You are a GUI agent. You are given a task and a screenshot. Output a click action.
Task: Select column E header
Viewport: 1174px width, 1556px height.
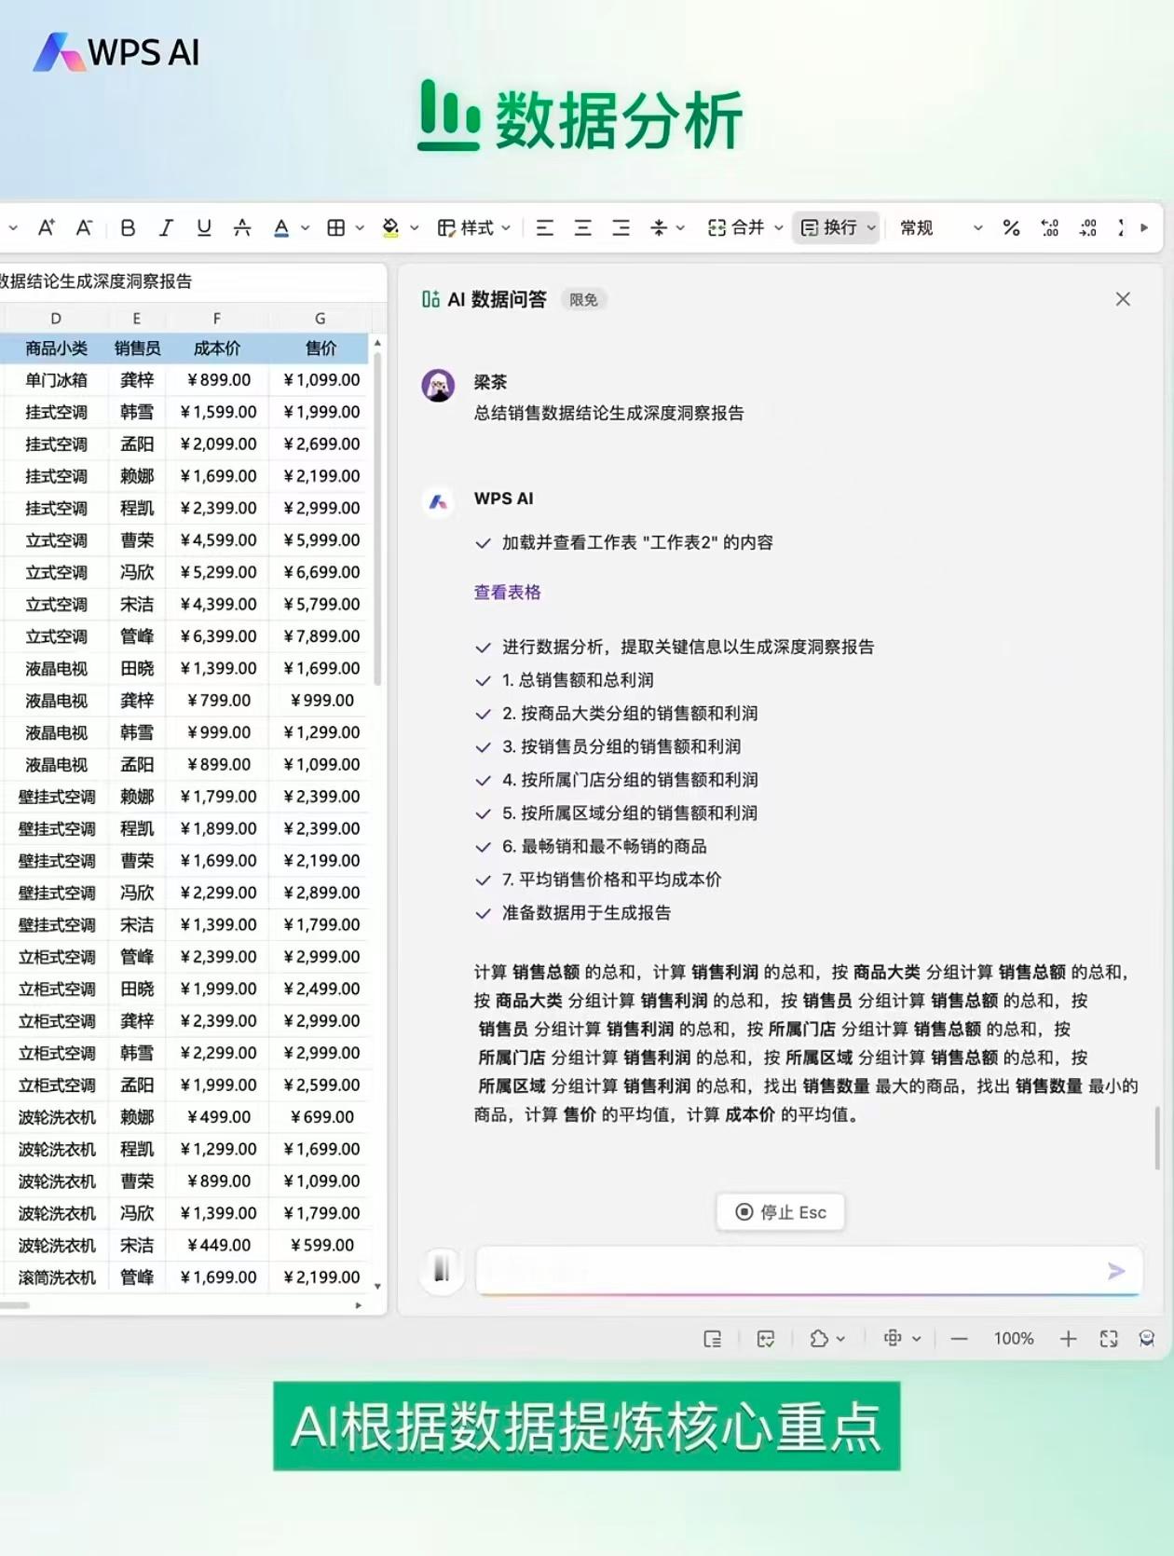tap(136, 319)
